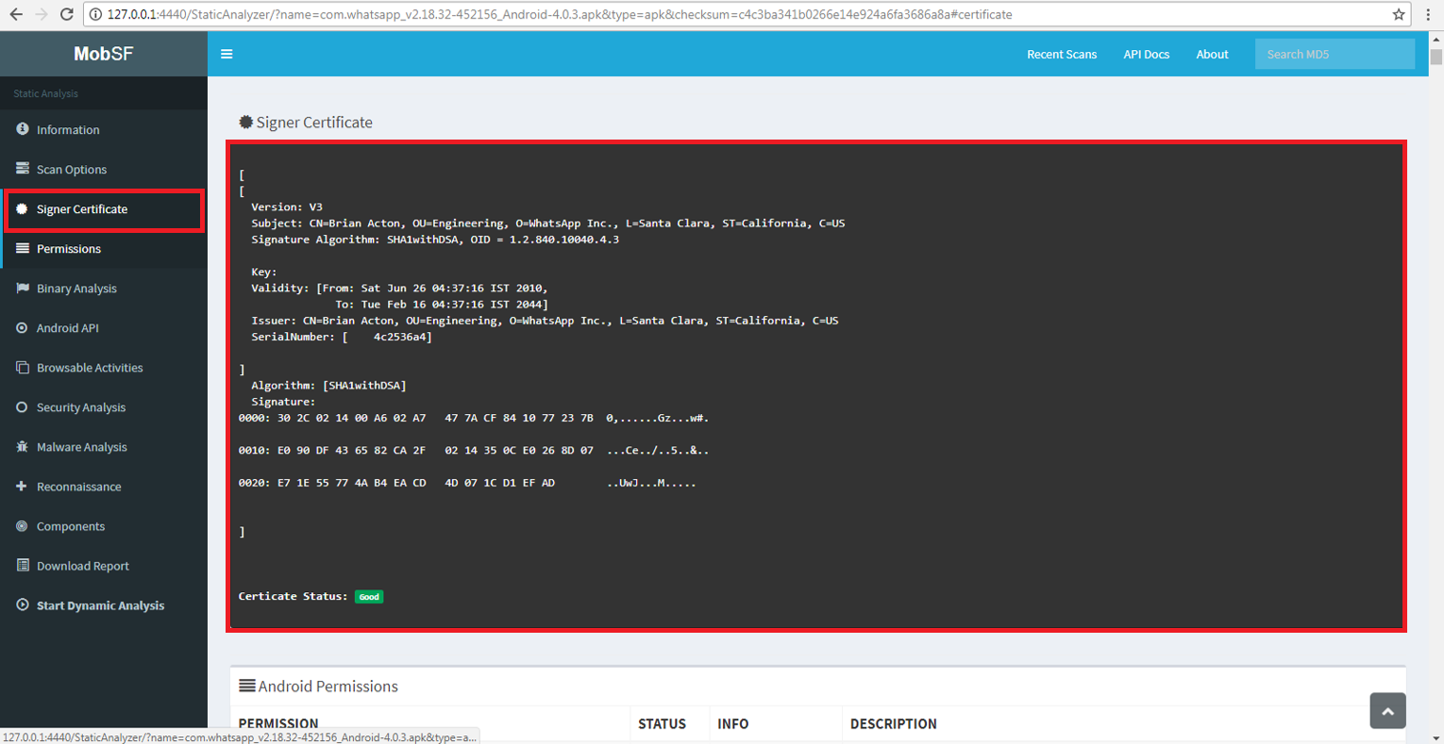Viewport: 1444px width, 744px height.
Task: Click the Permissions list icon in sidebar
Action: click(22, 248)
